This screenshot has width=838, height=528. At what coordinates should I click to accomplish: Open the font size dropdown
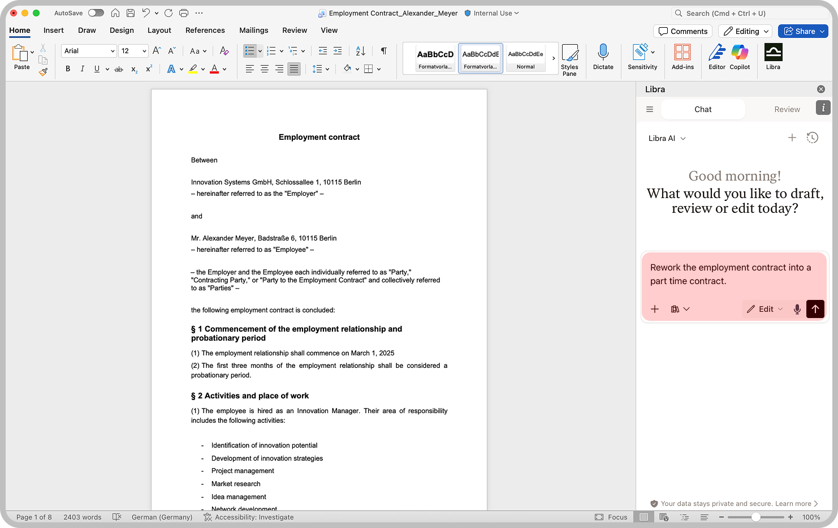click(143, 51)
